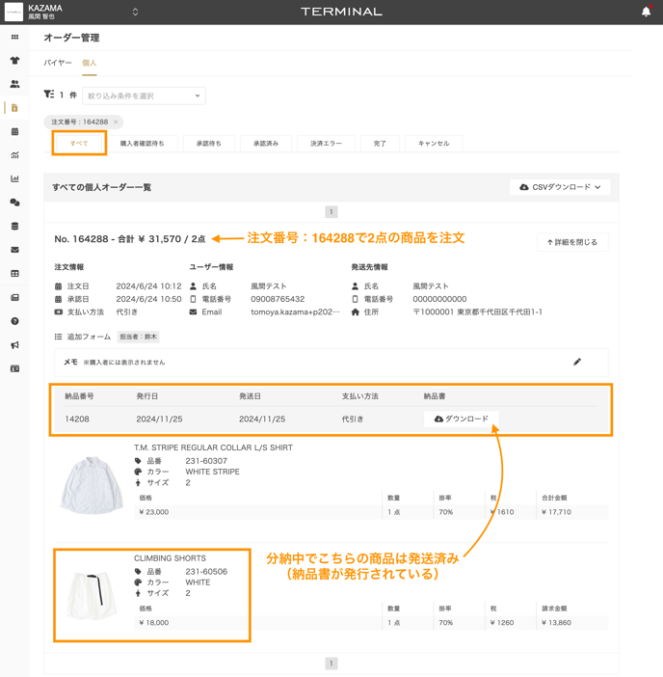This screenshot has height=677, width=663.
Task: Click the メモ field area
Action: pyautogui.click(x=331, y=363)
